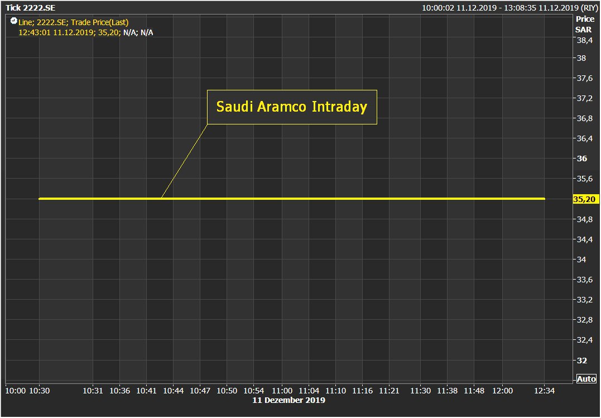Click the 'Tick 2222.SE' chart title
The height and width of the screenshot is (418, 601).
[x=30, y=8]
